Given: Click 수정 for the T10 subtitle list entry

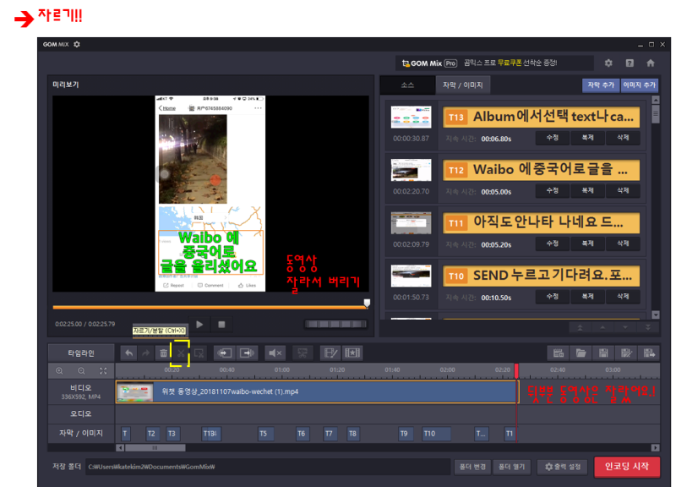Looking at the screenshot, I should point(553,297).
